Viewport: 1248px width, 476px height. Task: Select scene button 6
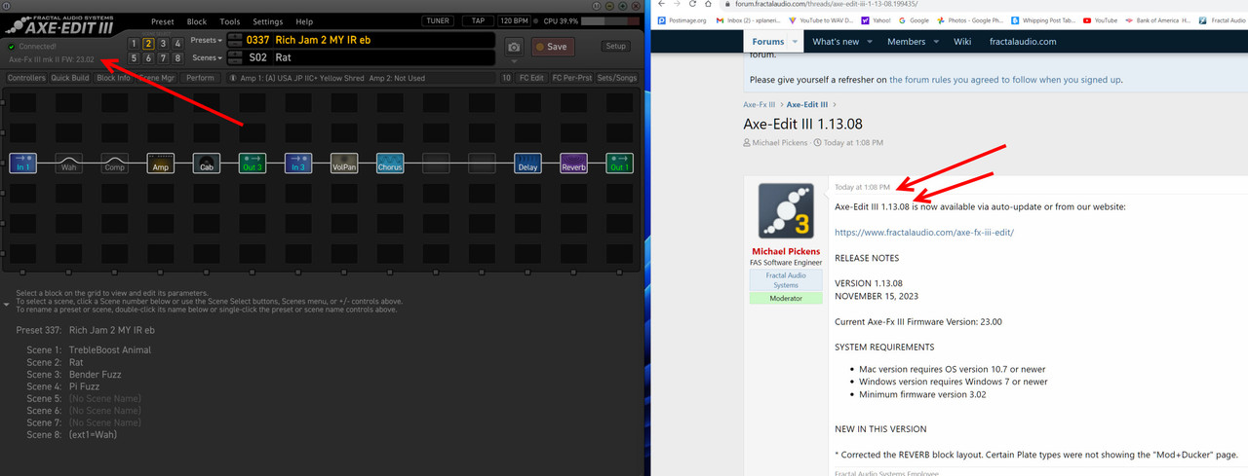point(148,58)
